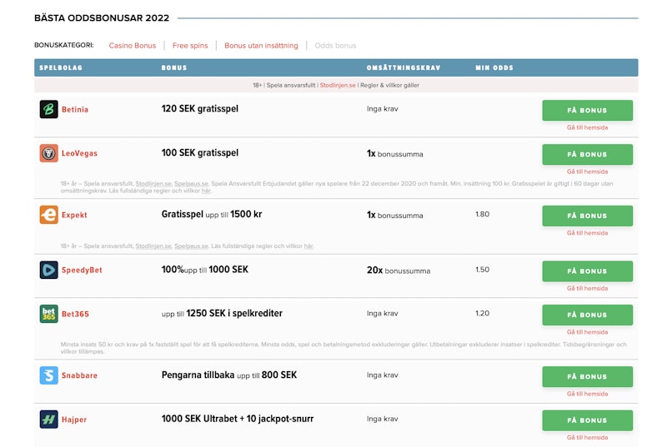Click the SpeedyBet name link
The height and width of the screenshot is (447, 667).
pos(82,270)
